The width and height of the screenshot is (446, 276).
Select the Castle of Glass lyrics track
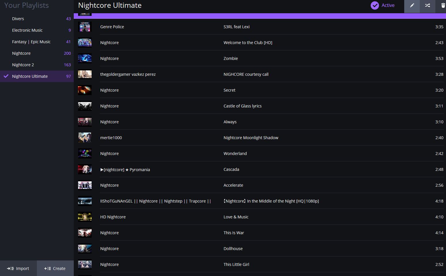(242, 106)
